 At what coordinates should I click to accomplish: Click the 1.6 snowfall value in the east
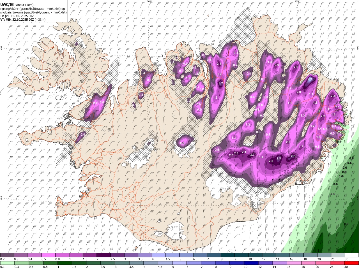click(318, 137)
